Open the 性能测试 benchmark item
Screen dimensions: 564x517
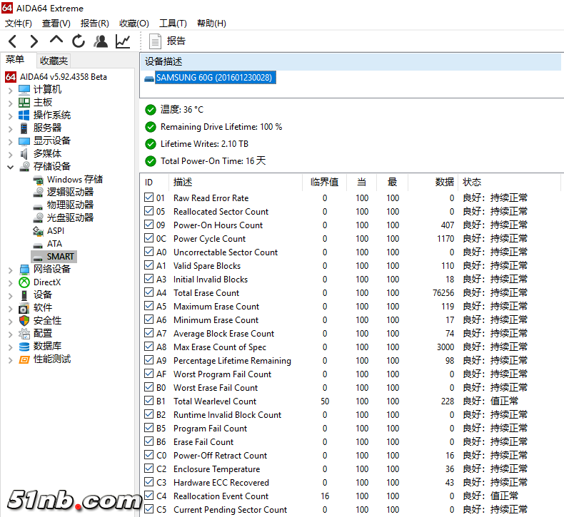click(x=51, y=359)
